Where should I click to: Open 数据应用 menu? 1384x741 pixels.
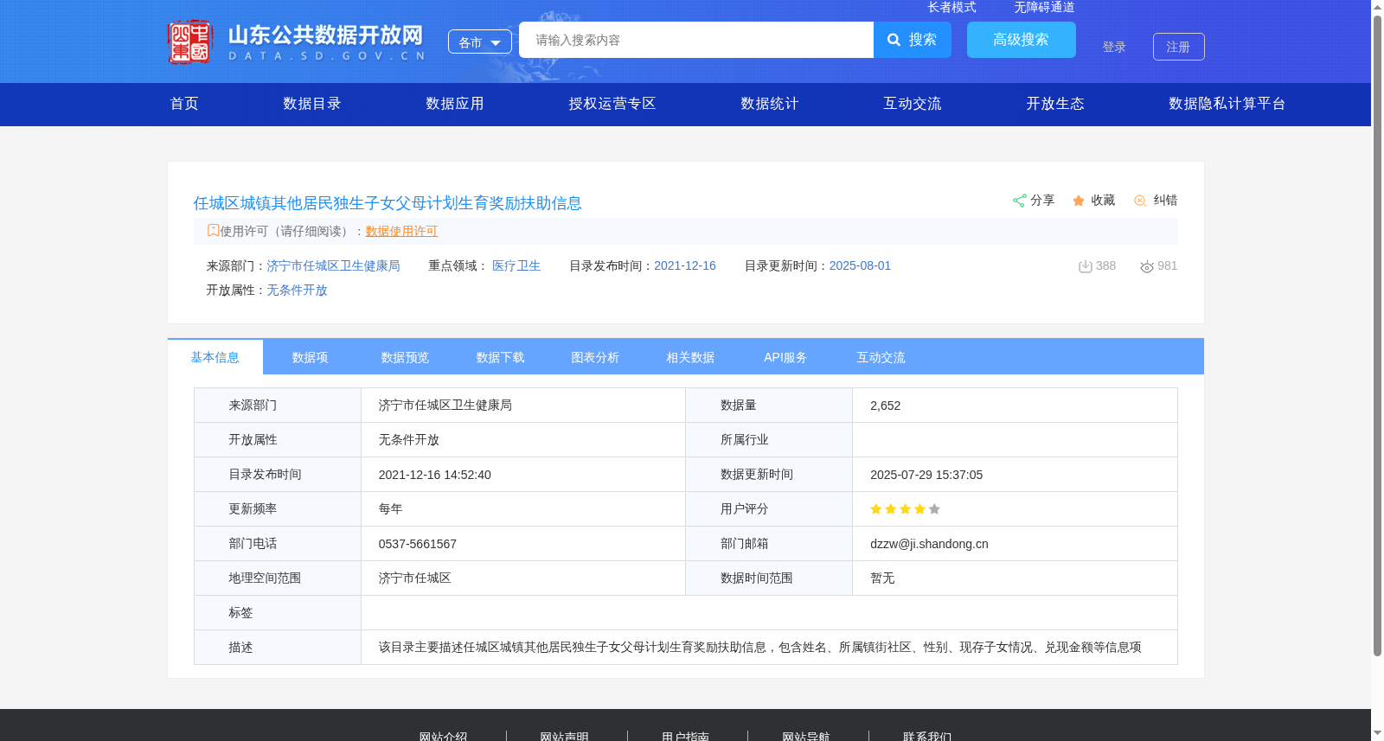(x=455, y=104)
